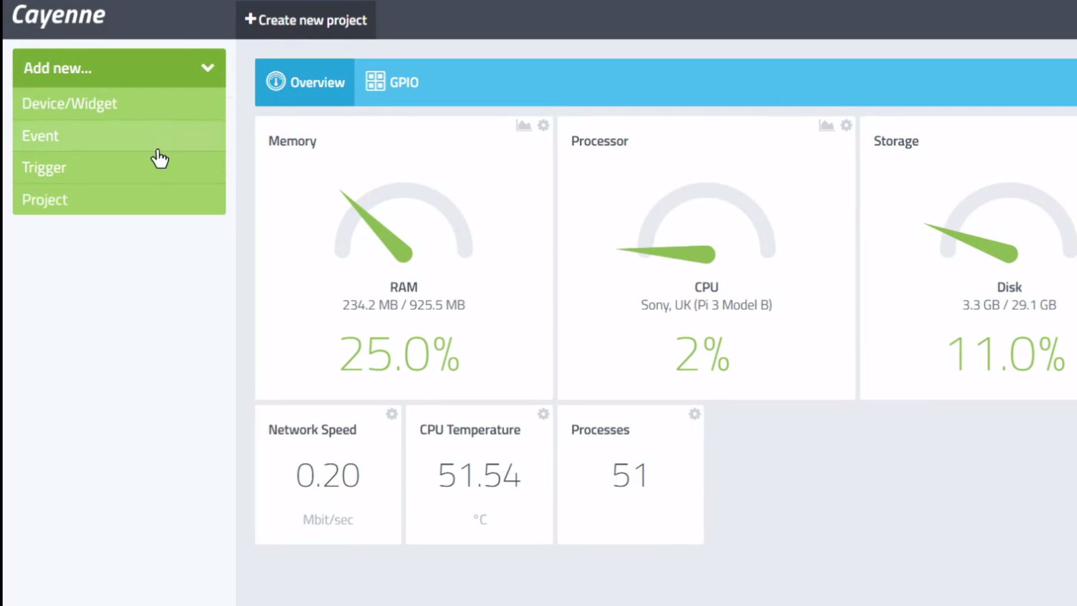Click the 25.0% memory value
Image resolution: width=1077 pixels, height=606 pixels.
399,355
